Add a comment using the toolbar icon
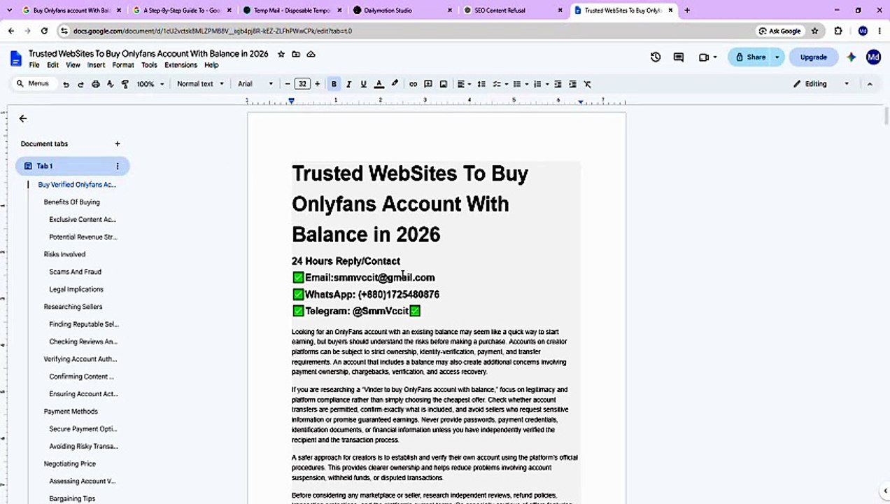The height and width of the screenshot is (504, 890). (x=428, y=84)
